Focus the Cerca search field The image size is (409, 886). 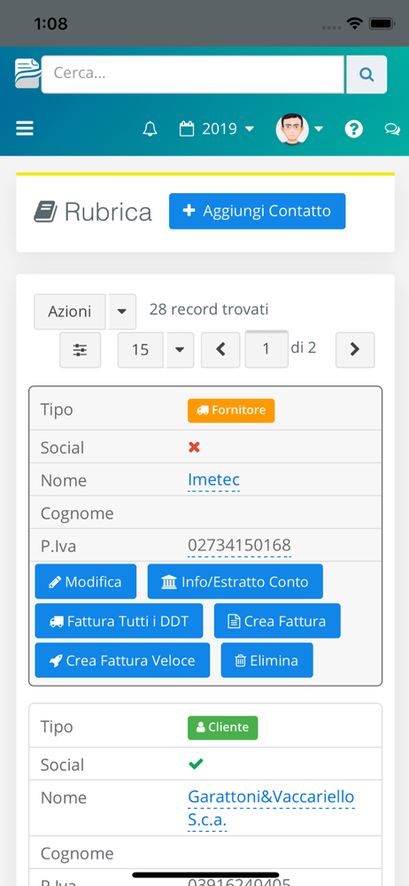[193, 74]
